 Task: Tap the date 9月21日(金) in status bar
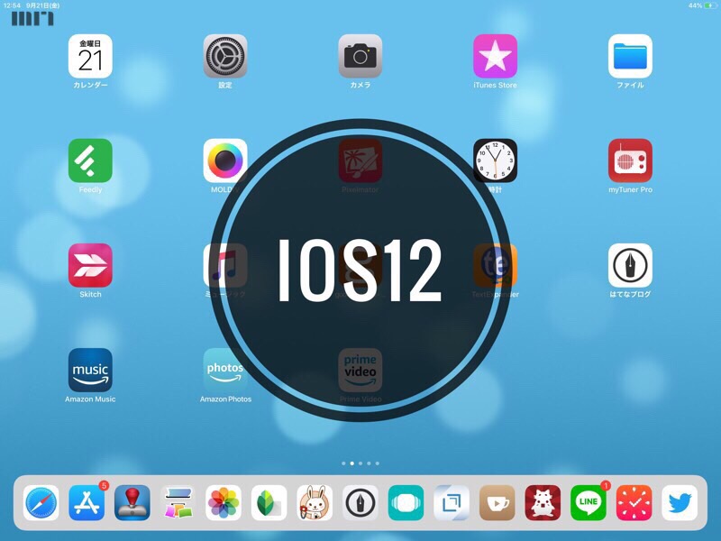pyautogui.click(x=42, y=5)
